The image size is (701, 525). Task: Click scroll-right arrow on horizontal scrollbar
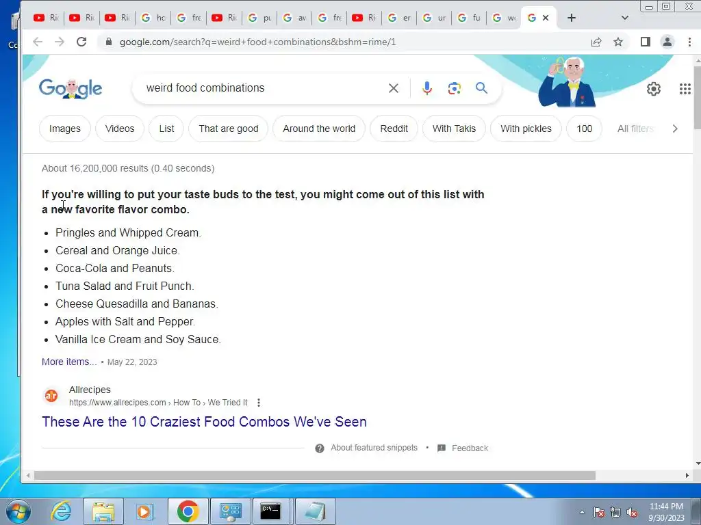pyautogui.click(x=687, y=476)
